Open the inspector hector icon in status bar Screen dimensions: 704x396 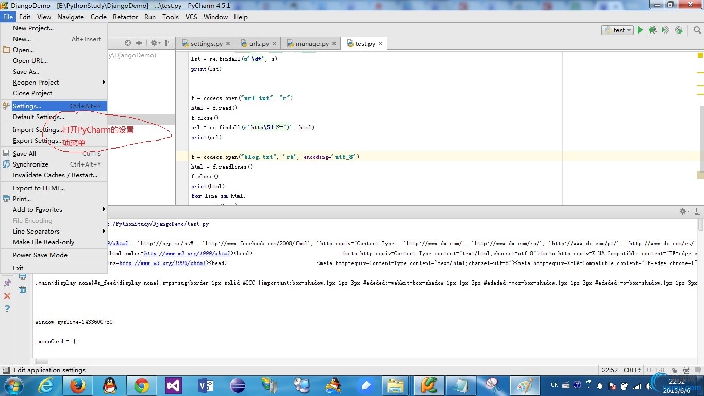click(x=686, y=370)
